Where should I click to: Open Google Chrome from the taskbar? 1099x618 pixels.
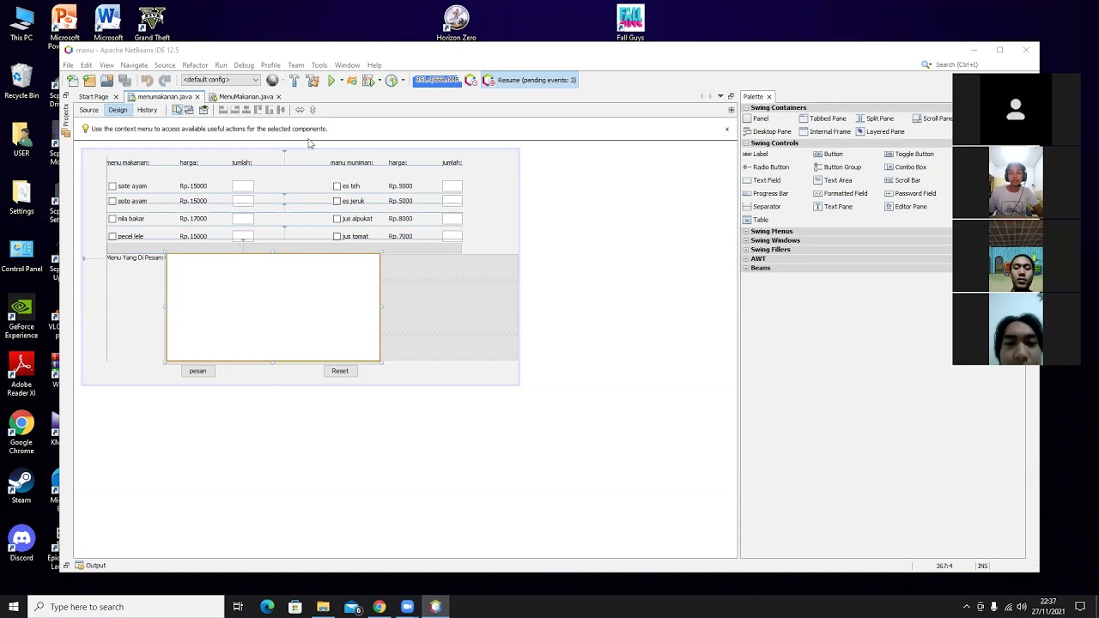click(x=379, y=607)
